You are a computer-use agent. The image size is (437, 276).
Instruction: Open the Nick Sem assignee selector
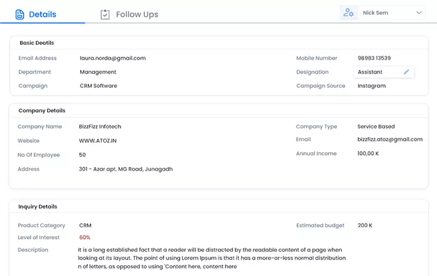[392, 13]
